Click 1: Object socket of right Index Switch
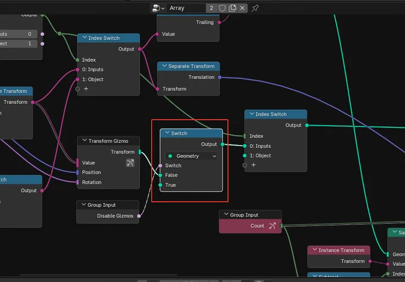 pyautogui.click(x=245, y=156)
